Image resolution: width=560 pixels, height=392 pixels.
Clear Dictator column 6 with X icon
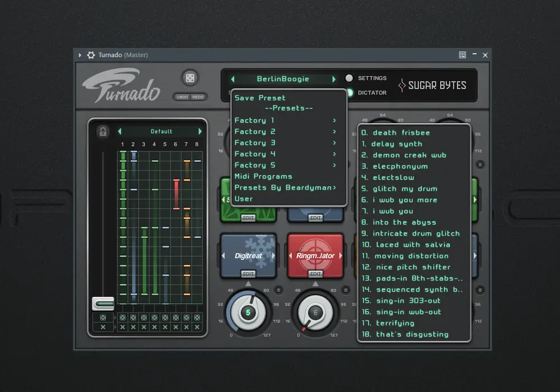176,327
